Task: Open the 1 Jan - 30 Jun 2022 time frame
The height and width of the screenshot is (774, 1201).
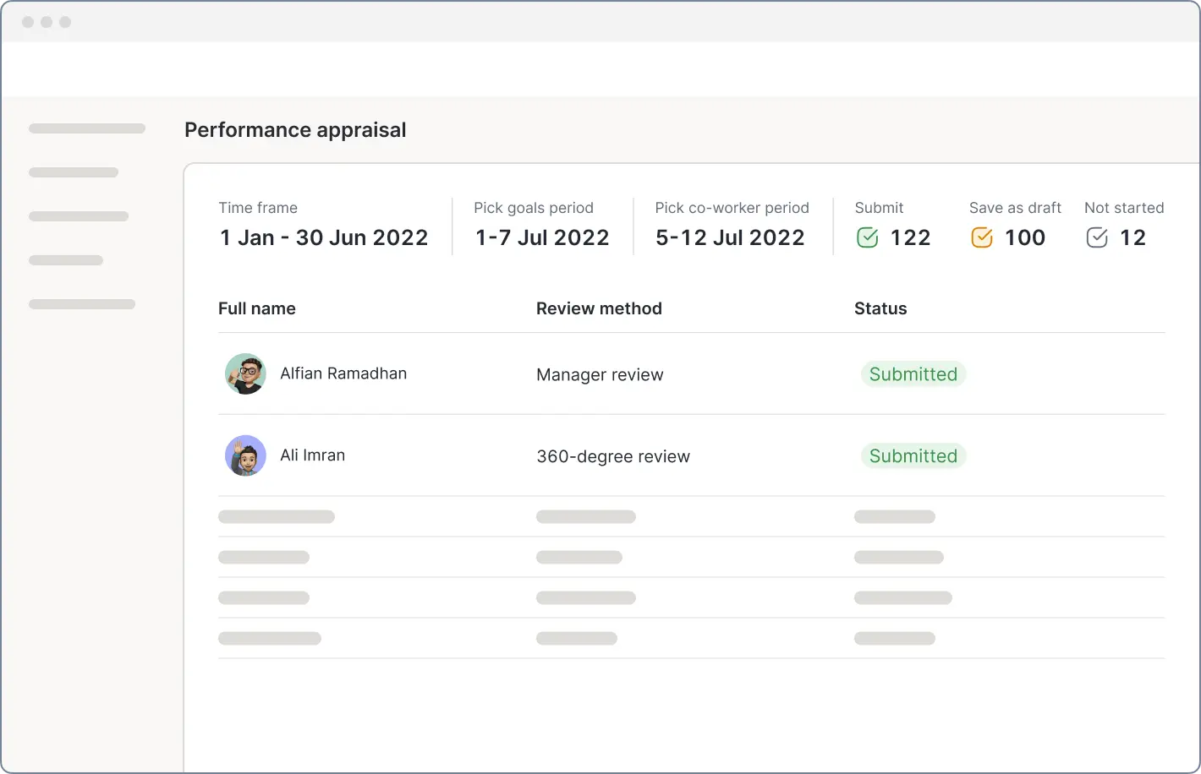Action: [x=324, y=238]
